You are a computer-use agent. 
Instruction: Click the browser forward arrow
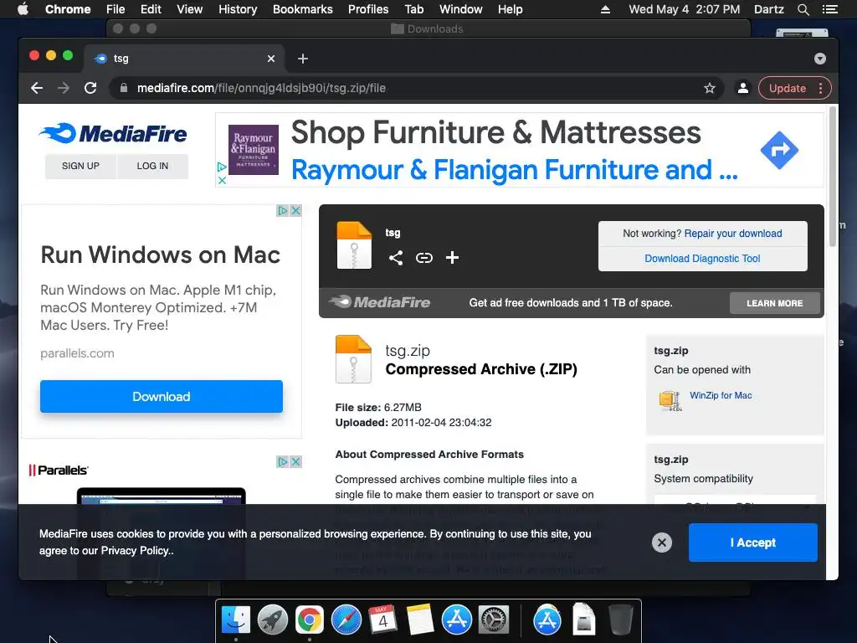tap(64, 88)
